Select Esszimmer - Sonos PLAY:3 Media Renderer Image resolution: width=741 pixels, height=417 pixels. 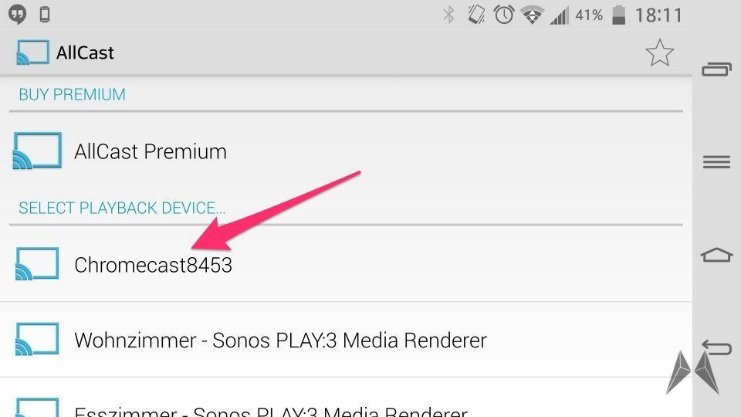tap(346, 398)
